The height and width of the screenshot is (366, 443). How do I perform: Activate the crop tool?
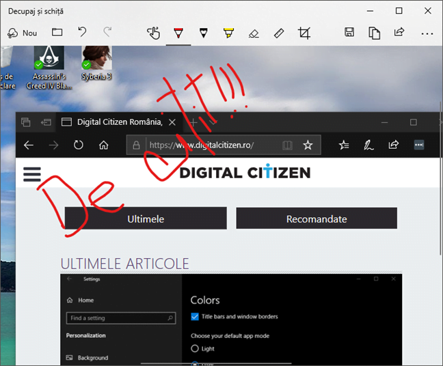click(x=304, y=33)
